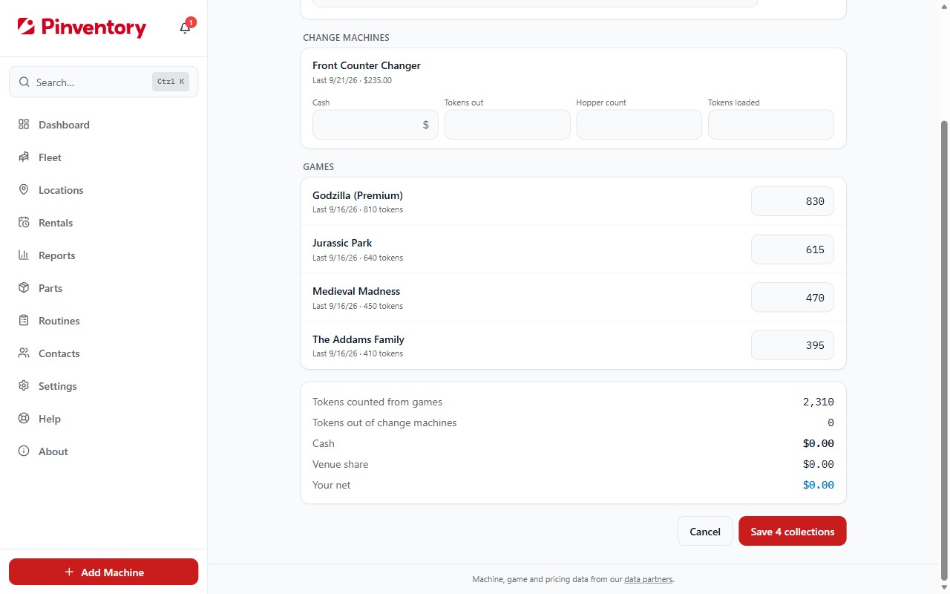Click the Pinventory logo
The height and width of the screenshot is (594, 950).
tap(82, 27)
